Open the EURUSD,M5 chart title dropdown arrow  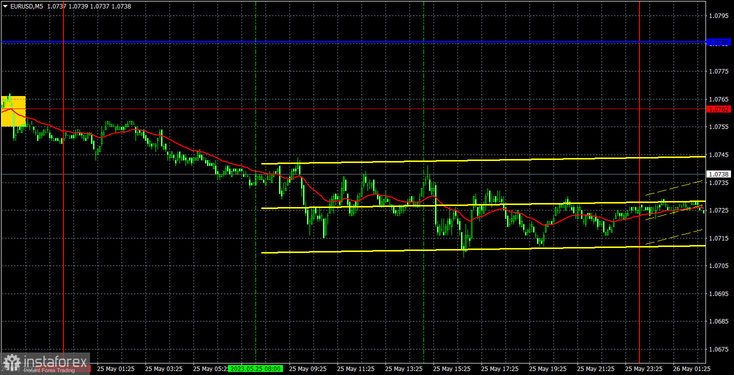click(5, 6)
